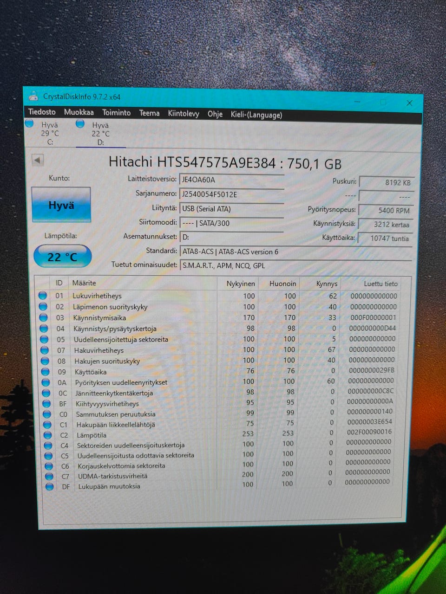Select the Kiihtyvyysvirhetiheys attribute text
446x594 pixels.
[107, 404]
